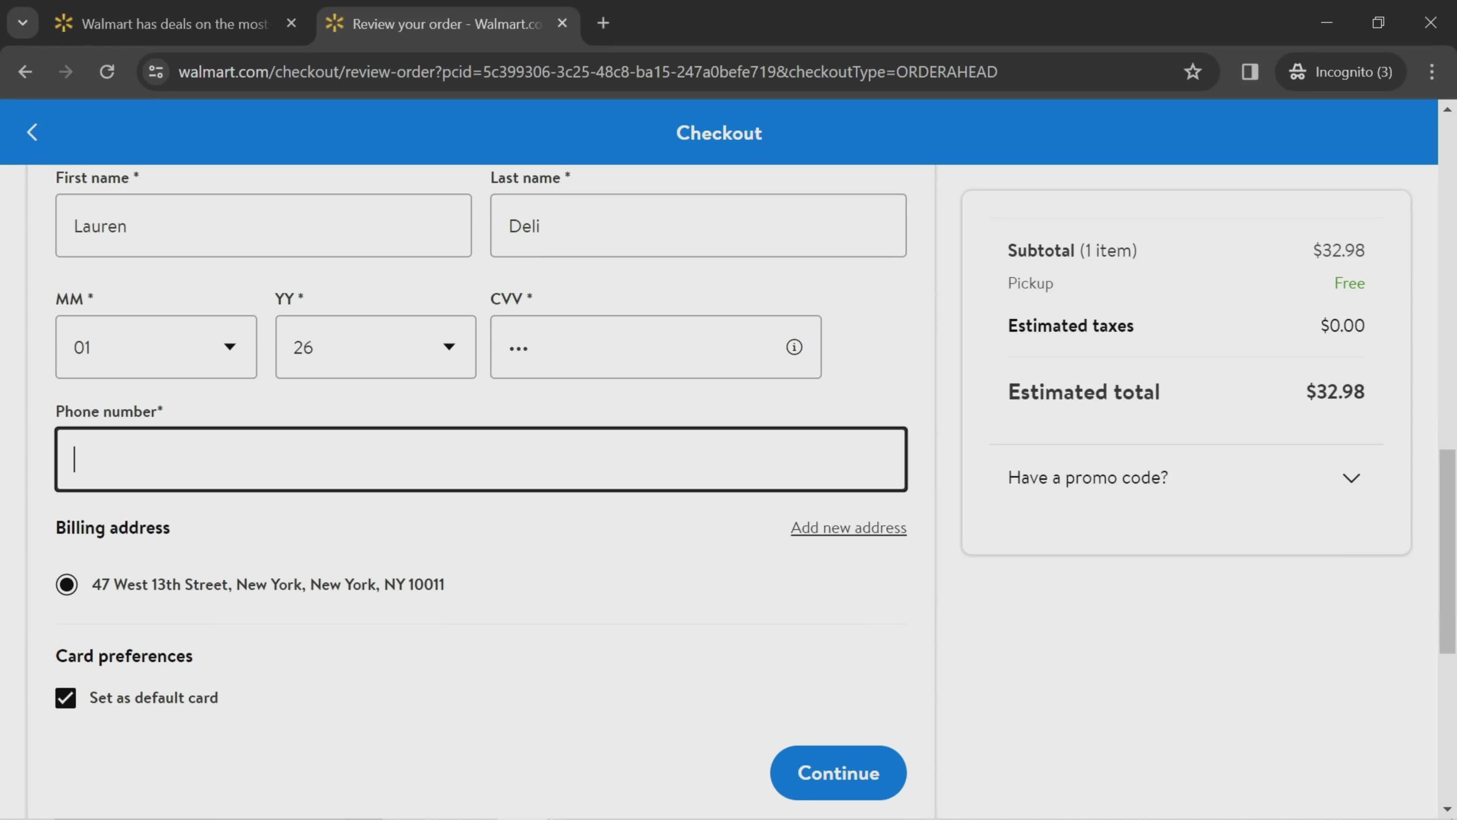Click the 'Estimated taxes' label
The image size is (1457, 820).
(1071, 325)
